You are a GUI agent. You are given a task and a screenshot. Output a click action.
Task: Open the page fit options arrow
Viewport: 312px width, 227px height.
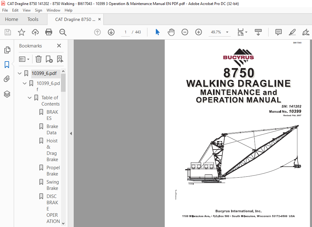coord(246,32)
